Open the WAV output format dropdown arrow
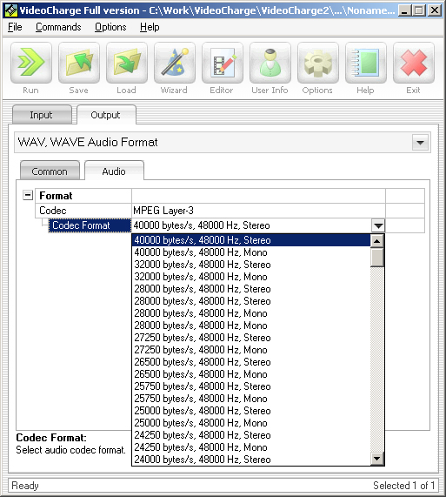446x497 pixels. pos(420,143)
